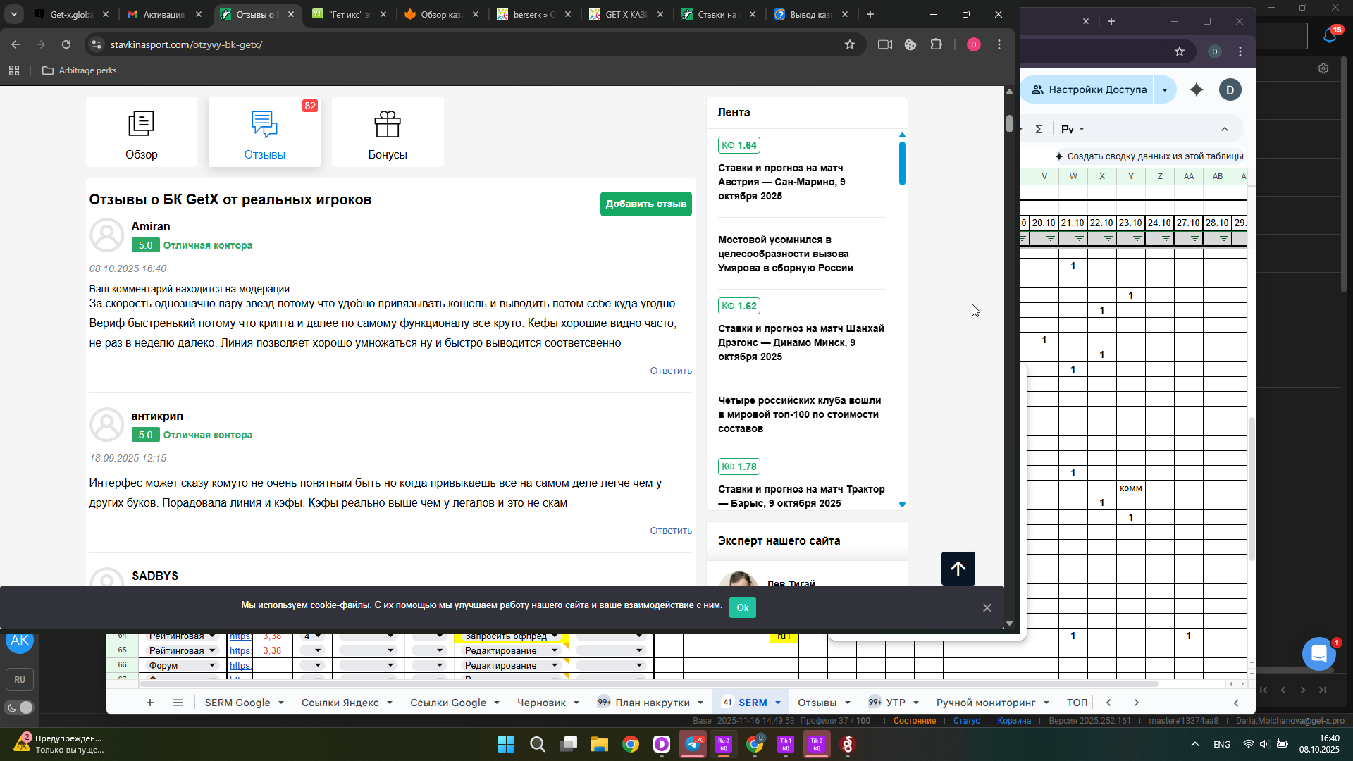Switch to the Ссылки Яндекс sheet tab
Viewport: 1353px width, 761px height.
340,703
